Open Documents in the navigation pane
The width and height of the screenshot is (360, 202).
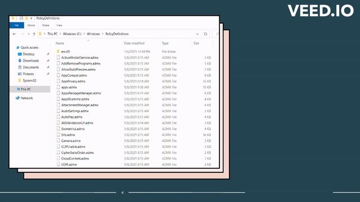point(31,67)
